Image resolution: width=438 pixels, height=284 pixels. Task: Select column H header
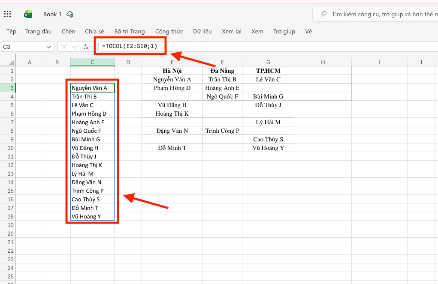323,62
